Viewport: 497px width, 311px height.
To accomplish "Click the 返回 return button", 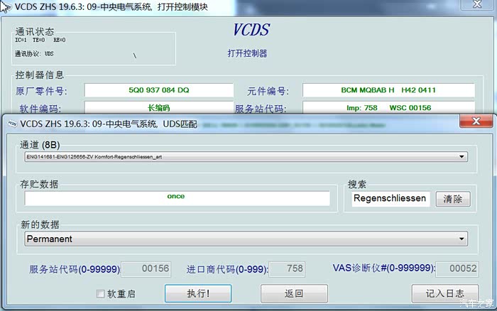I will pos(294,293).
